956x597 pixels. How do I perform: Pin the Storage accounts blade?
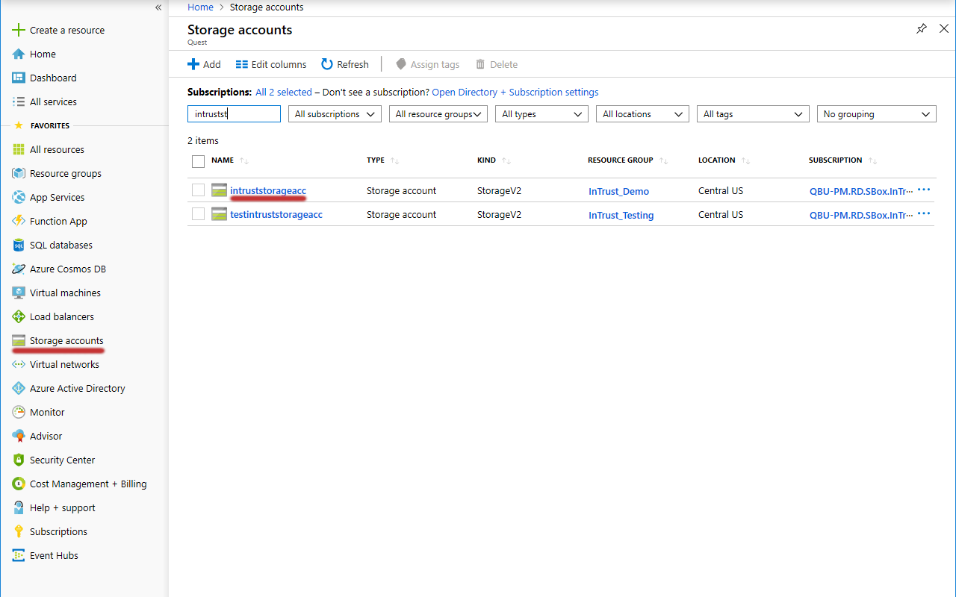[x=922, y=29]
